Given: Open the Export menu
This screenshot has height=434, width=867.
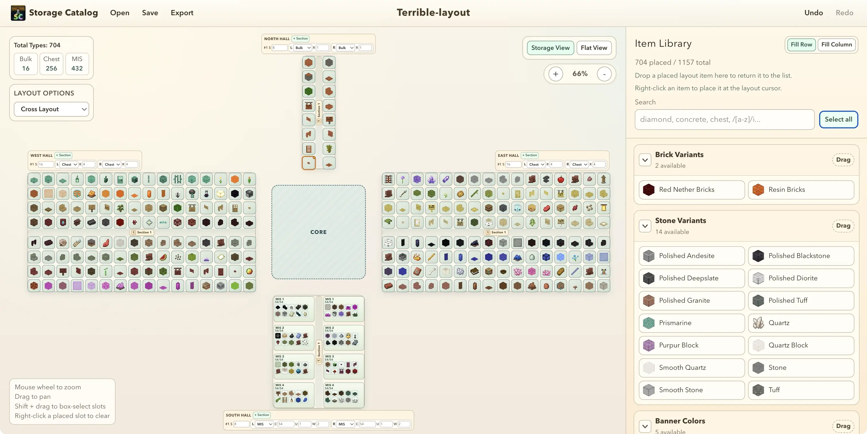Looking at the screenshot, I should 182,13.
